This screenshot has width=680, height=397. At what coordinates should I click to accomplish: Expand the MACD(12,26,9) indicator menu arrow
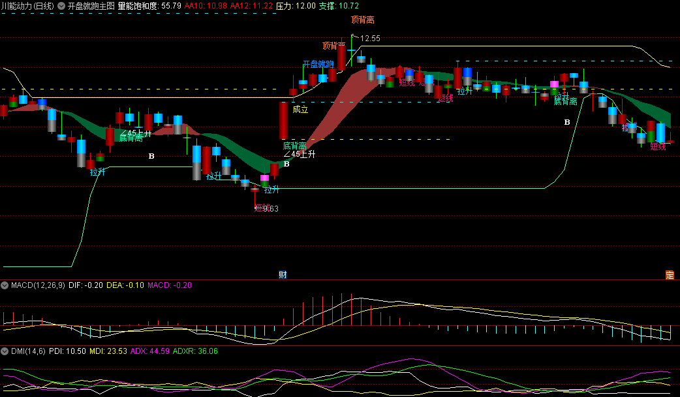tap(5, 285)
